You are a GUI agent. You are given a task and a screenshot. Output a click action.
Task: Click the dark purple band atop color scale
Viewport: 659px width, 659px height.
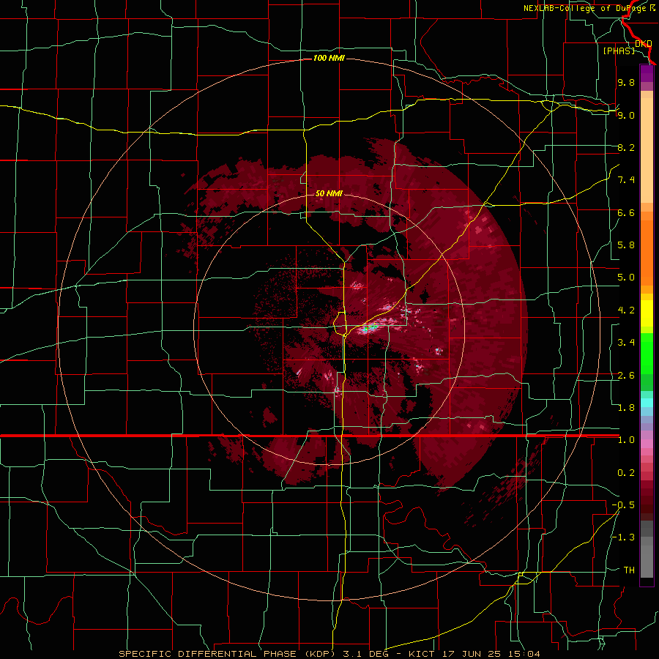647,73
